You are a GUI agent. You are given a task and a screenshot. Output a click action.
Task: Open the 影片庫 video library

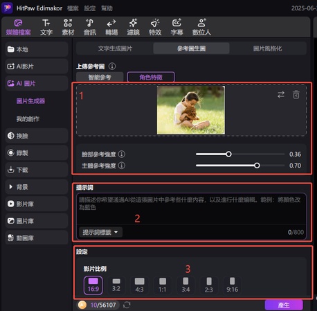coord(37,204)
